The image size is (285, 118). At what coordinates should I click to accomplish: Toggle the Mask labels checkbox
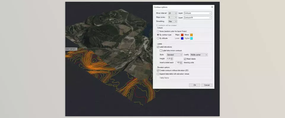click(185, 59)
